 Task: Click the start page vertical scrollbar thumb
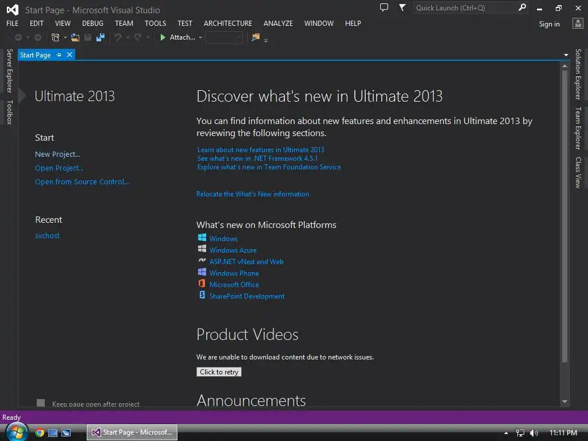coord(564,216)
